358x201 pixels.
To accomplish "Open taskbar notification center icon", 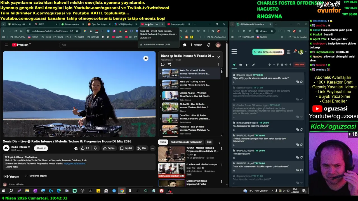I will click(x=304, y=191).
